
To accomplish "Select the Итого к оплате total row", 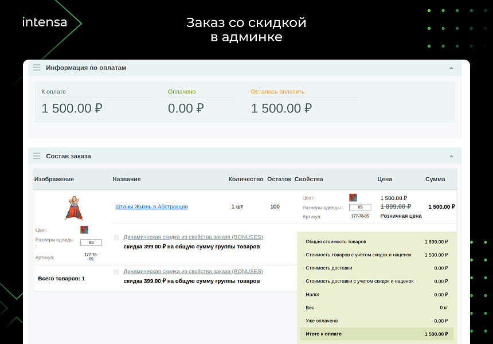I will coord(376,333).
